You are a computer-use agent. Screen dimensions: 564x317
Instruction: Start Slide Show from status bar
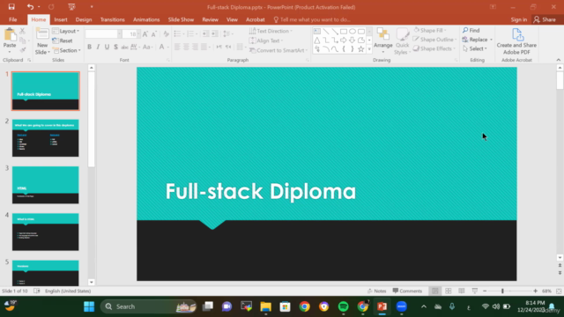[475, 291]
